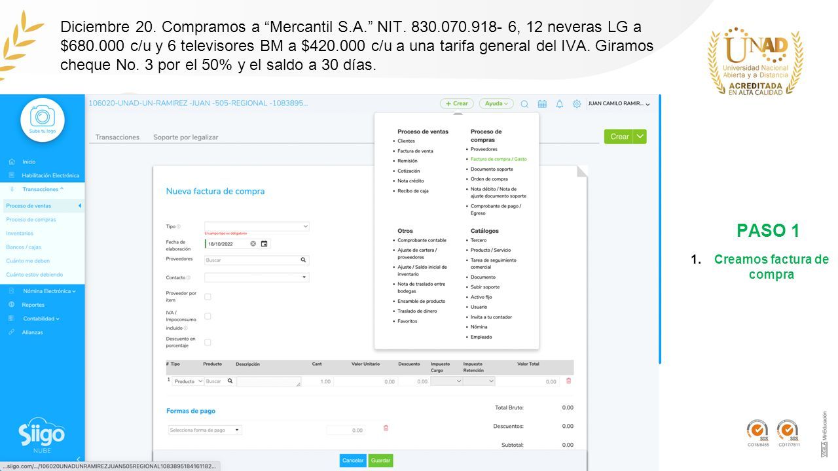Select Nota crédito menu item
This screenshot has width=838, height=471.
(x=410, y=181)
